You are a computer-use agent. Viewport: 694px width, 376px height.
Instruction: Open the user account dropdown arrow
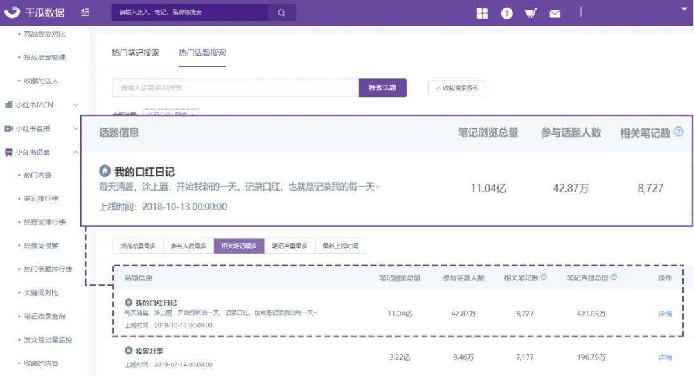point(684,8)
